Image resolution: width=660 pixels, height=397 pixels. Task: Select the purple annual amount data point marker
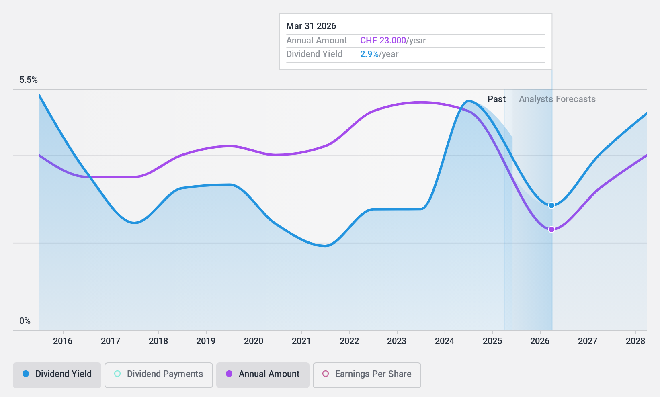pos(551,229)
